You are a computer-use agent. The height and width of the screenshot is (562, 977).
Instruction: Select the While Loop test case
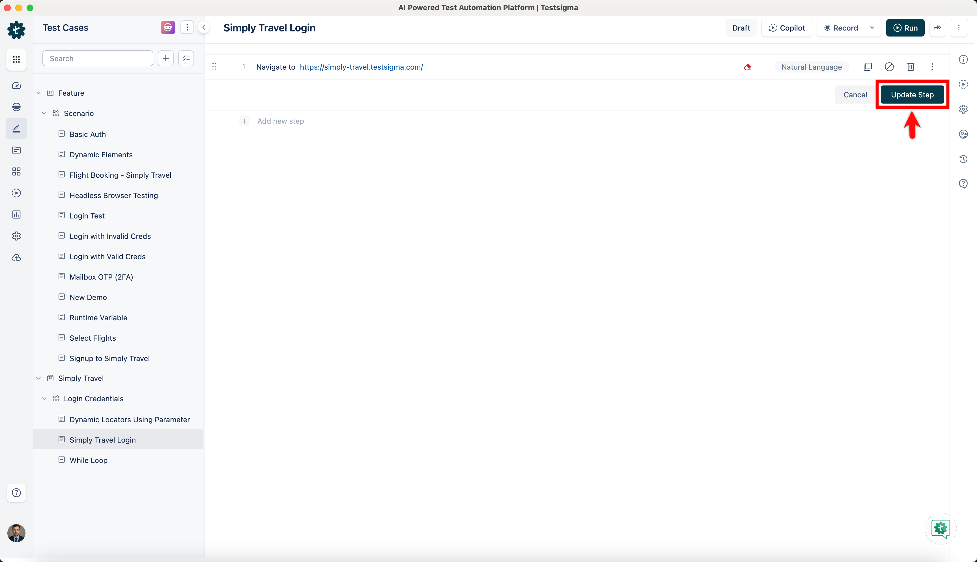[88, 460]
